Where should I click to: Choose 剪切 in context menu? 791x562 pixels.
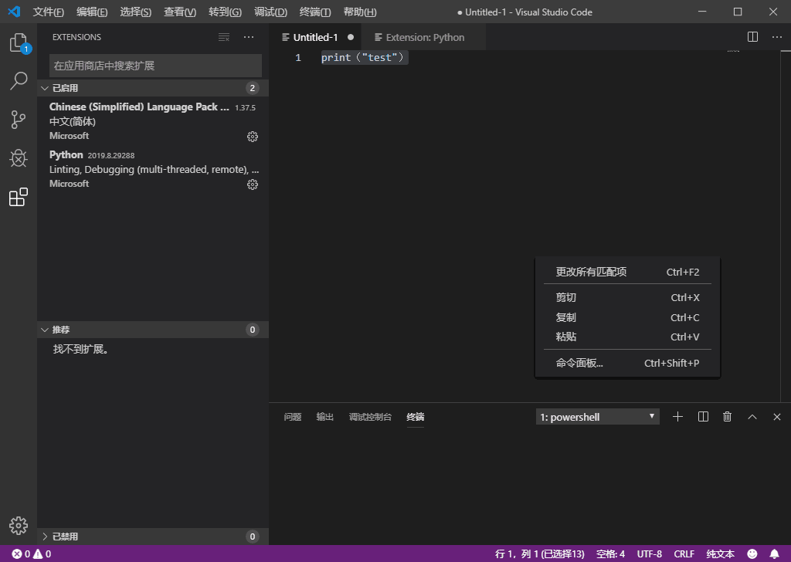point(627,297)
